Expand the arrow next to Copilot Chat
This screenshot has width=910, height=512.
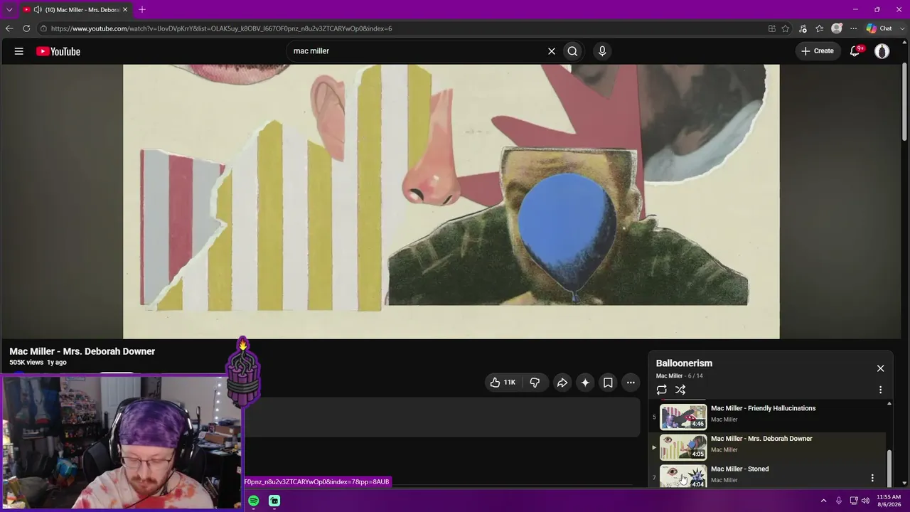pos(901,28)
